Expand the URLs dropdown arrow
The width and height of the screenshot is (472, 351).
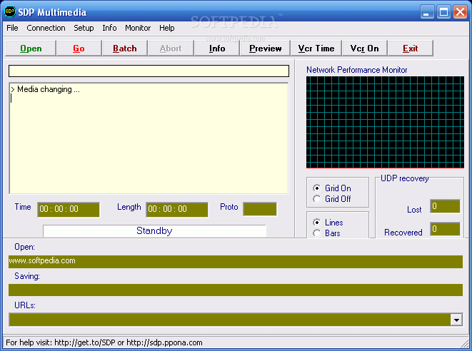point(456,320)
